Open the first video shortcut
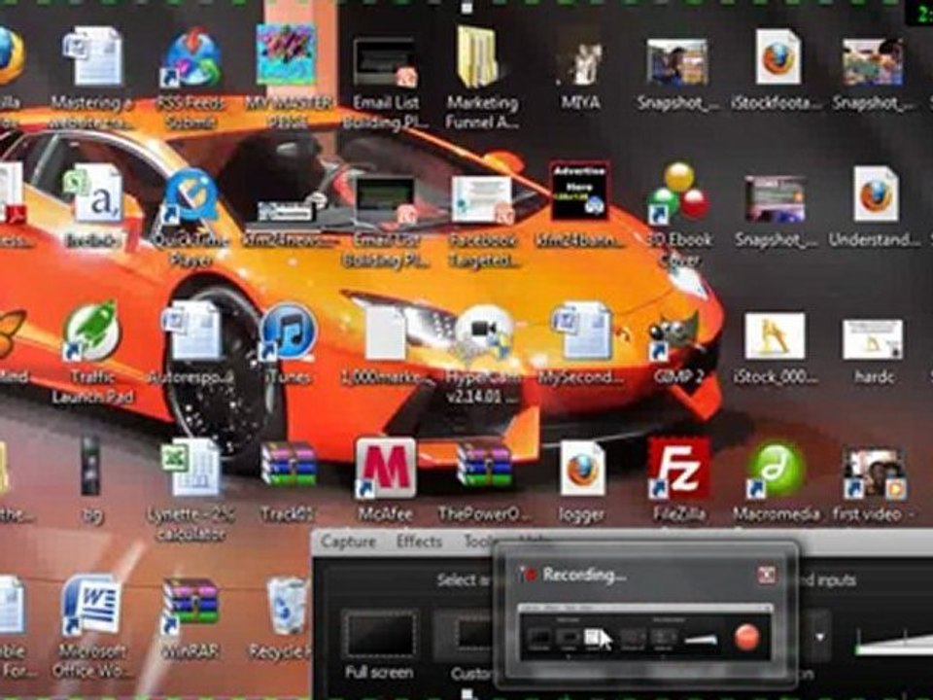 click(875, 473)
